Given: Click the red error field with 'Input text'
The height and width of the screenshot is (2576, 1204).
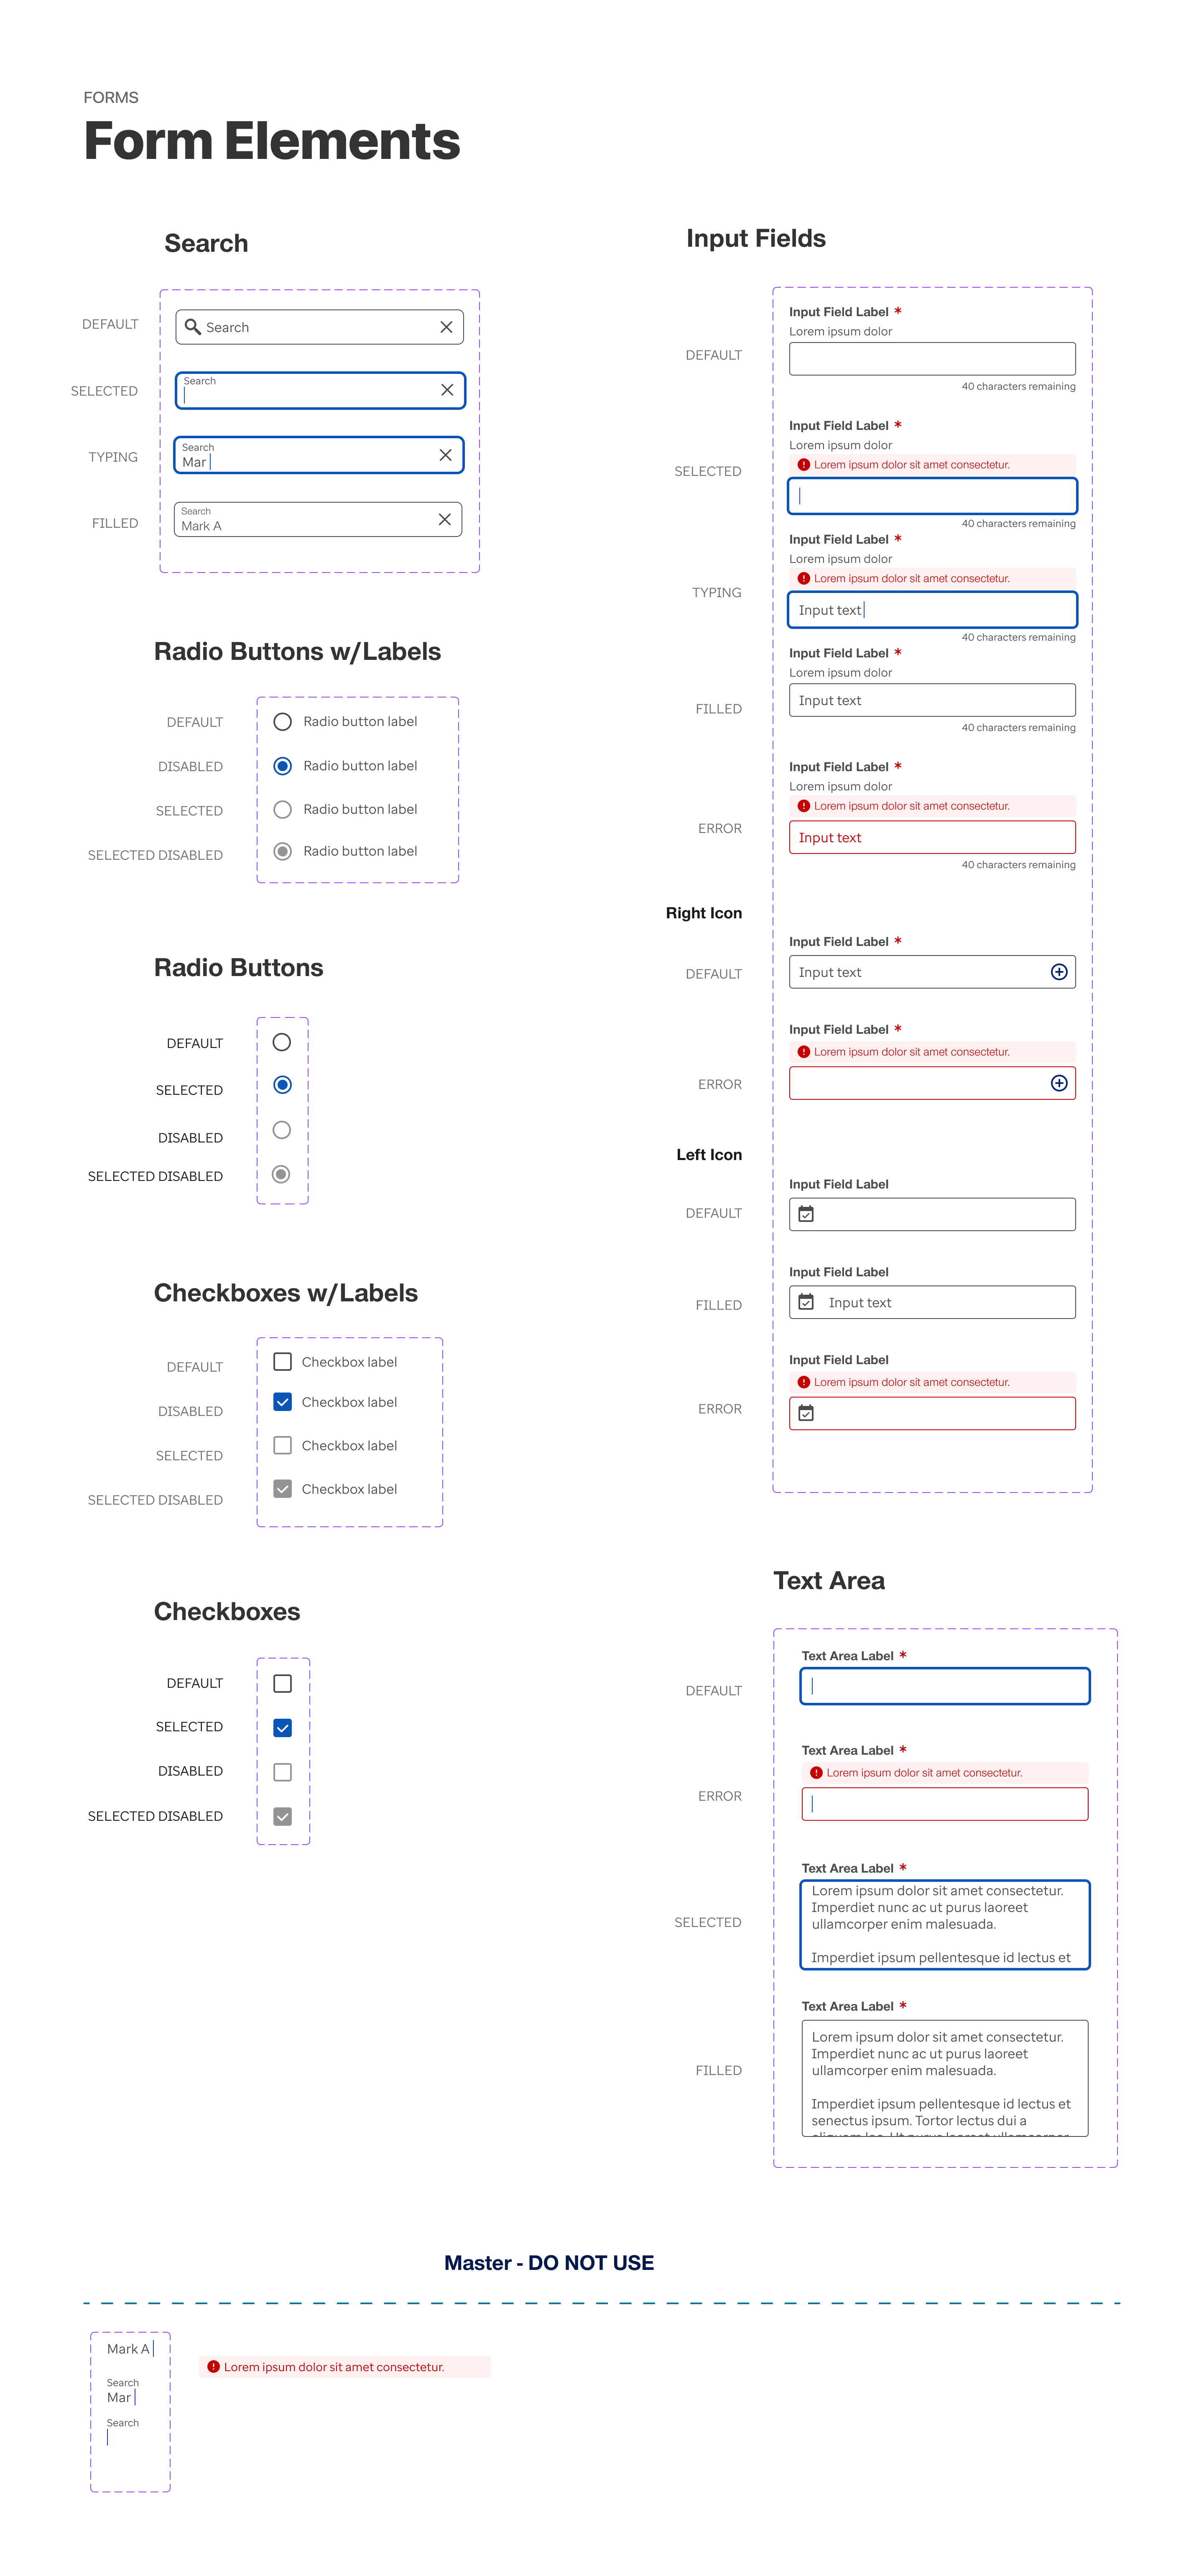Looking at the screenshot, I should tap(932, 837).
